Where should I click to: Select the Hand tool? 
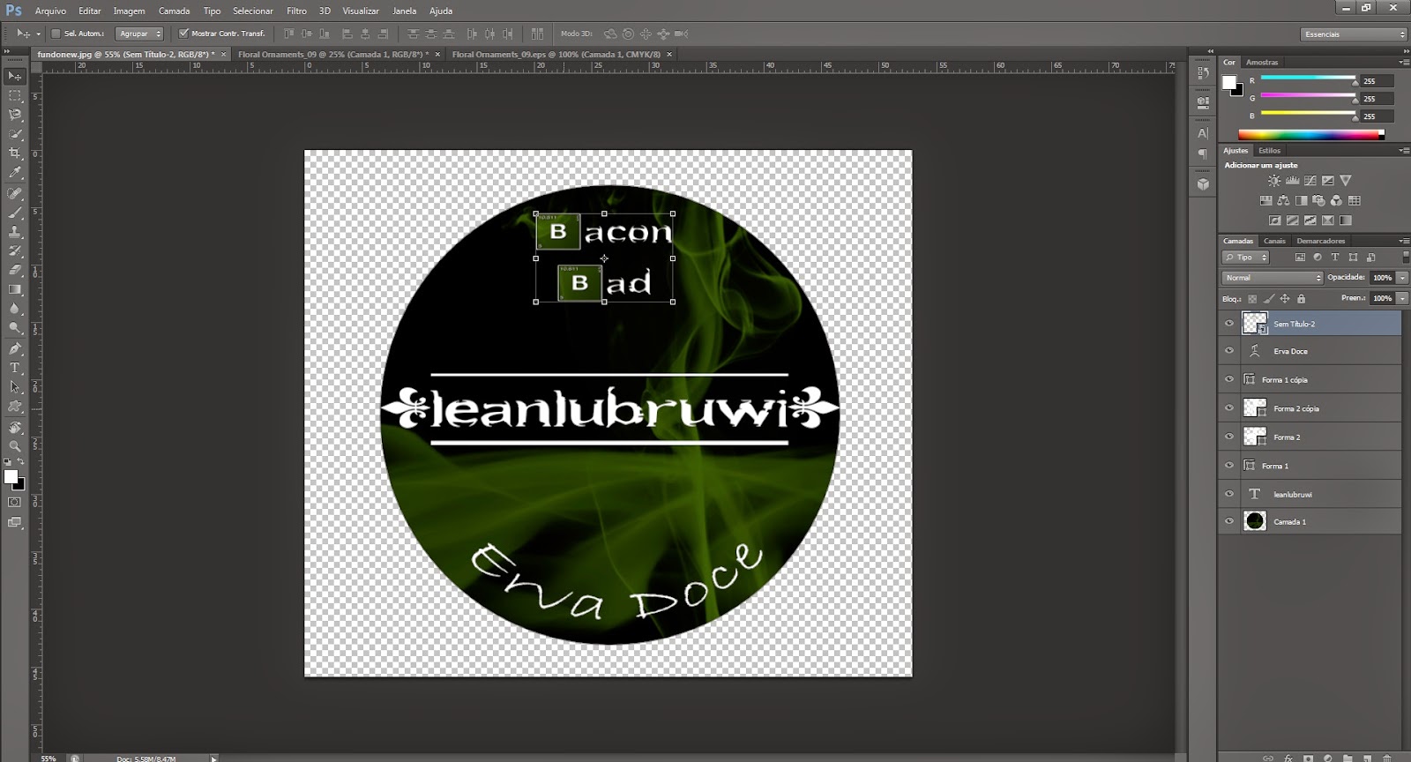coord(15,427)
